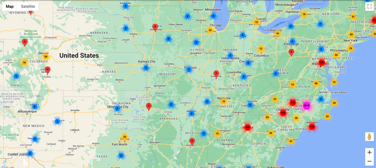The height and width of the screenshot is (168, 376).
Task: Open the blue 2 cluster at Ciudad Juarez
Action: [30, 153]
